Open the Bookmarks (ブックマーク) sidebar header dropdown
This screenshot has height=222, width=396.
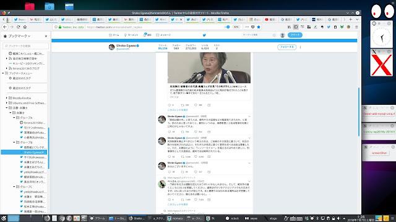(19, 36)
